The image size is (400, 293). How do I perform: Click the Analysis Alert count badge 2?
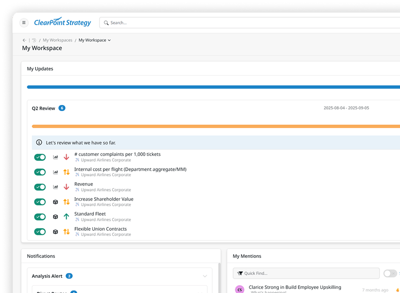pos(69,276)
